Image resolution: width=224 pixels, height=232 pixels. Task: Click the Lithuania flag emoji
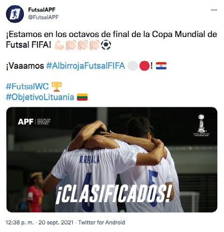(x=82, y=97)
